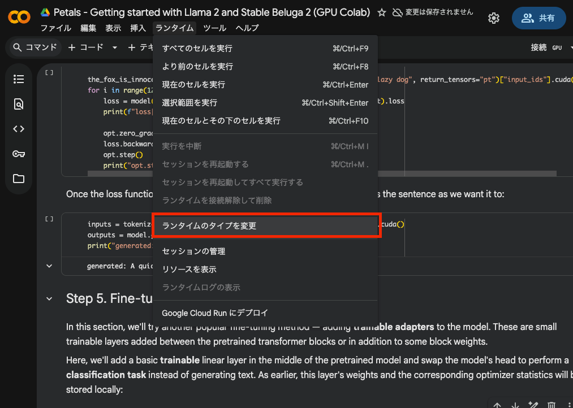Select ランタイムのタイプを変更 from the menu
This screenshot has width=573, height=408.
click(266, 225)
